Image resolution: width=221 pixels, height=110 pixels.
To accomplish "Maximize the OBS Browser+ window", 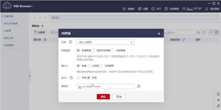I will pos(214,3).
